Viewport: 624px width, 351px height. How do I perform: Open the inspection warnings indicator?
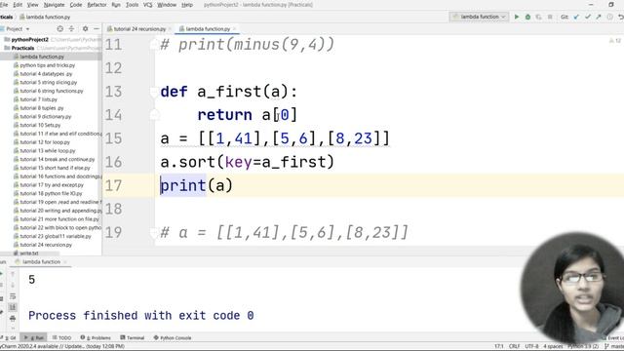pyautogui.click(x=615, y=41)
